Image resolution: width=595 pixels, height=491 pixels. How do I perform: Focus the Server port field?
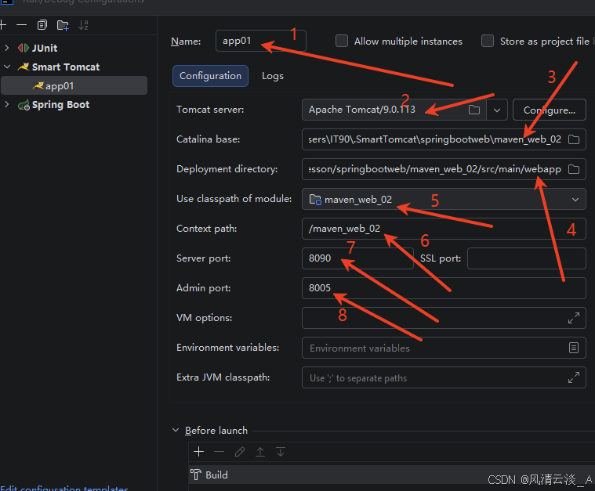tap(357, 258)
